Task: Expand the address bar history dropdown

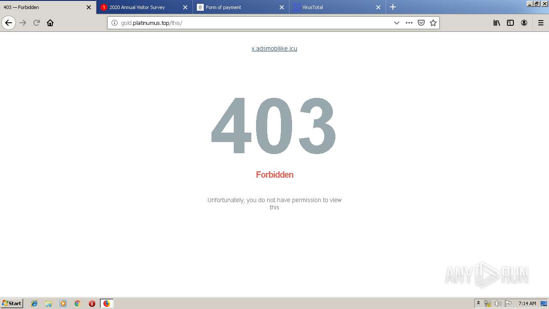Action: pyautogui.click(x=397, y=23)
